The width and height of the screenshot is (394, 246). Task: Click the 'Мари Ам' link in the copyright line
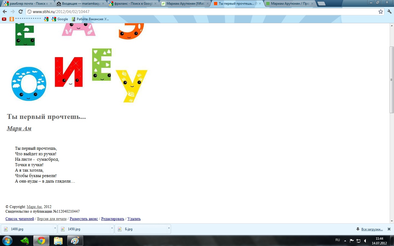34,207
